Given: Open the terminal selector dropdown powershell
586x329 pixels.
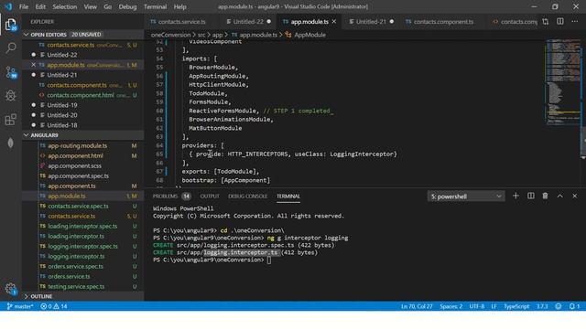Looking at the screenshot, I should pos(466,196).
